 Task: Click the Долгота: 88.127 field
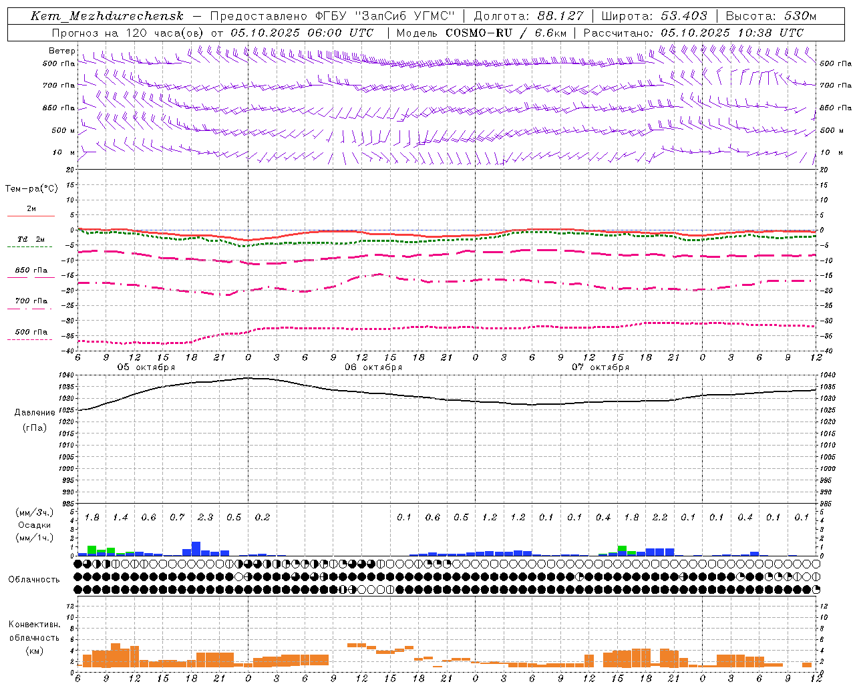coord(528,16)
